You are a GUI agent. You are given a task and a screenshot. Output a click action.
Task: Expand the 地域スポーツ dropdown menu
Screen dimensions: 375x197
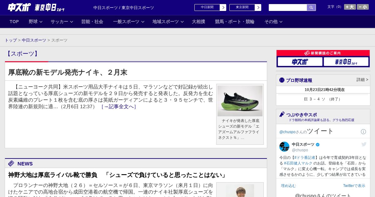(x=168, y=22)
